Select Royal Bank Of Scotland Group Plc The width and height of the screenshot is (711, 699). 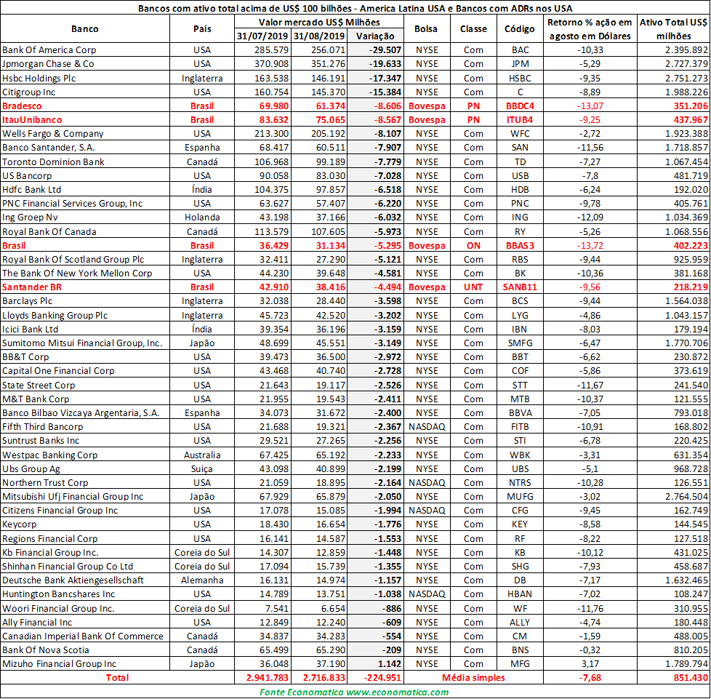coord(73,260)
